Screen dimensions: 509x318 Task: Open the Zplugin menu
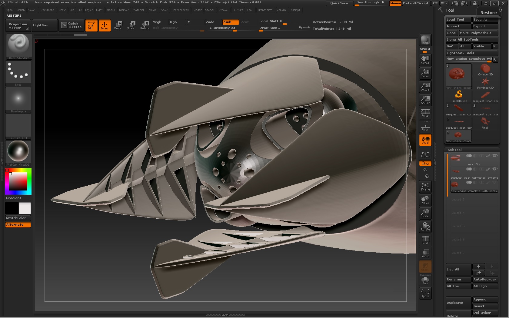pos(281,10)
